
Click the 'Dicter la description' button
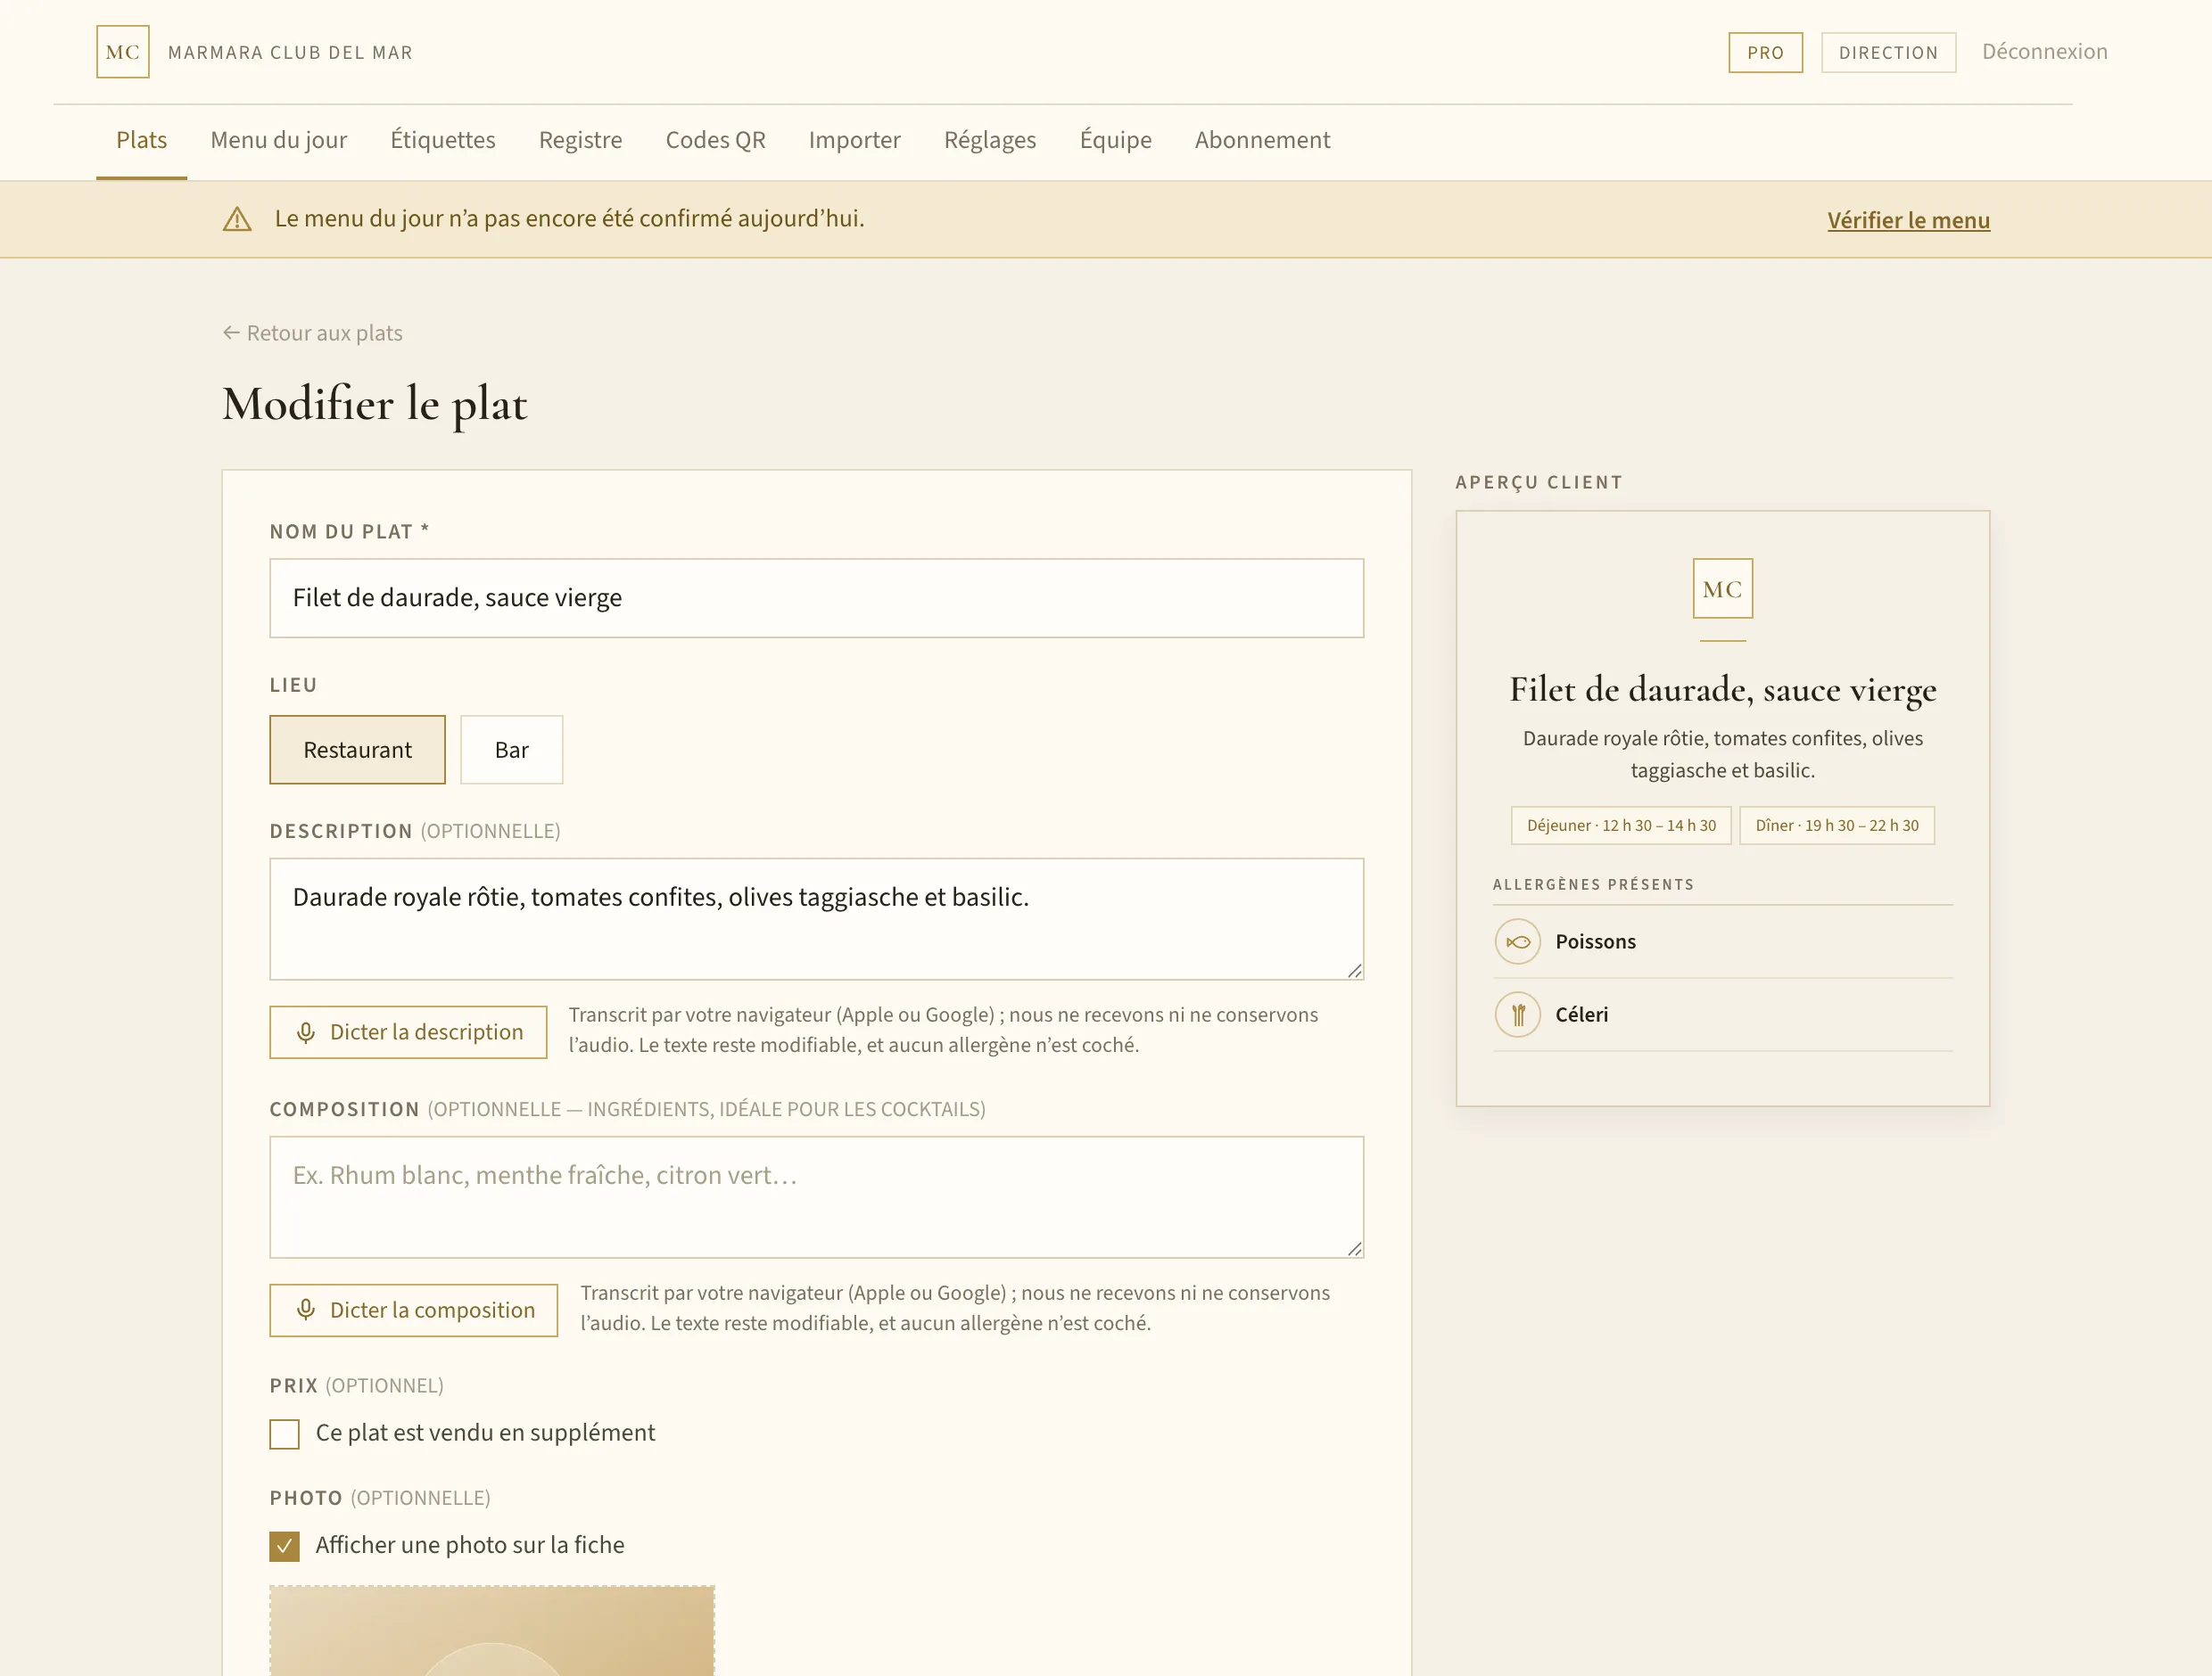[408, 1032]
